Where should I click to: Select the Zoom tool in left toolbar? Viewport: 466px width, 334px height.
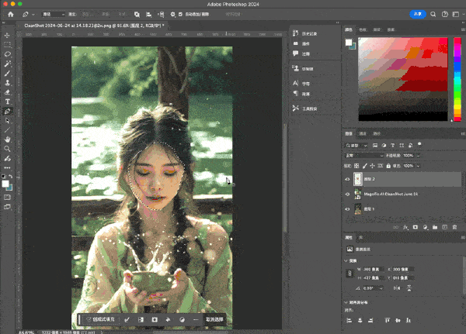[x=7, y=149]
